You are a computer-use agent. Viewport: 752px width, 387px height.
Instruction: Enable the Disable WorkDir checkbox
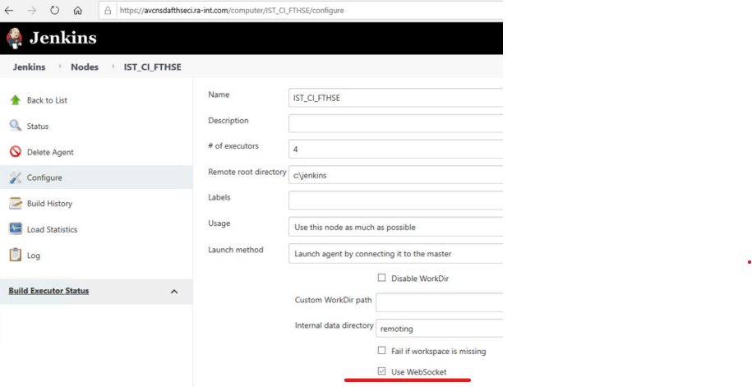[381, 278]
